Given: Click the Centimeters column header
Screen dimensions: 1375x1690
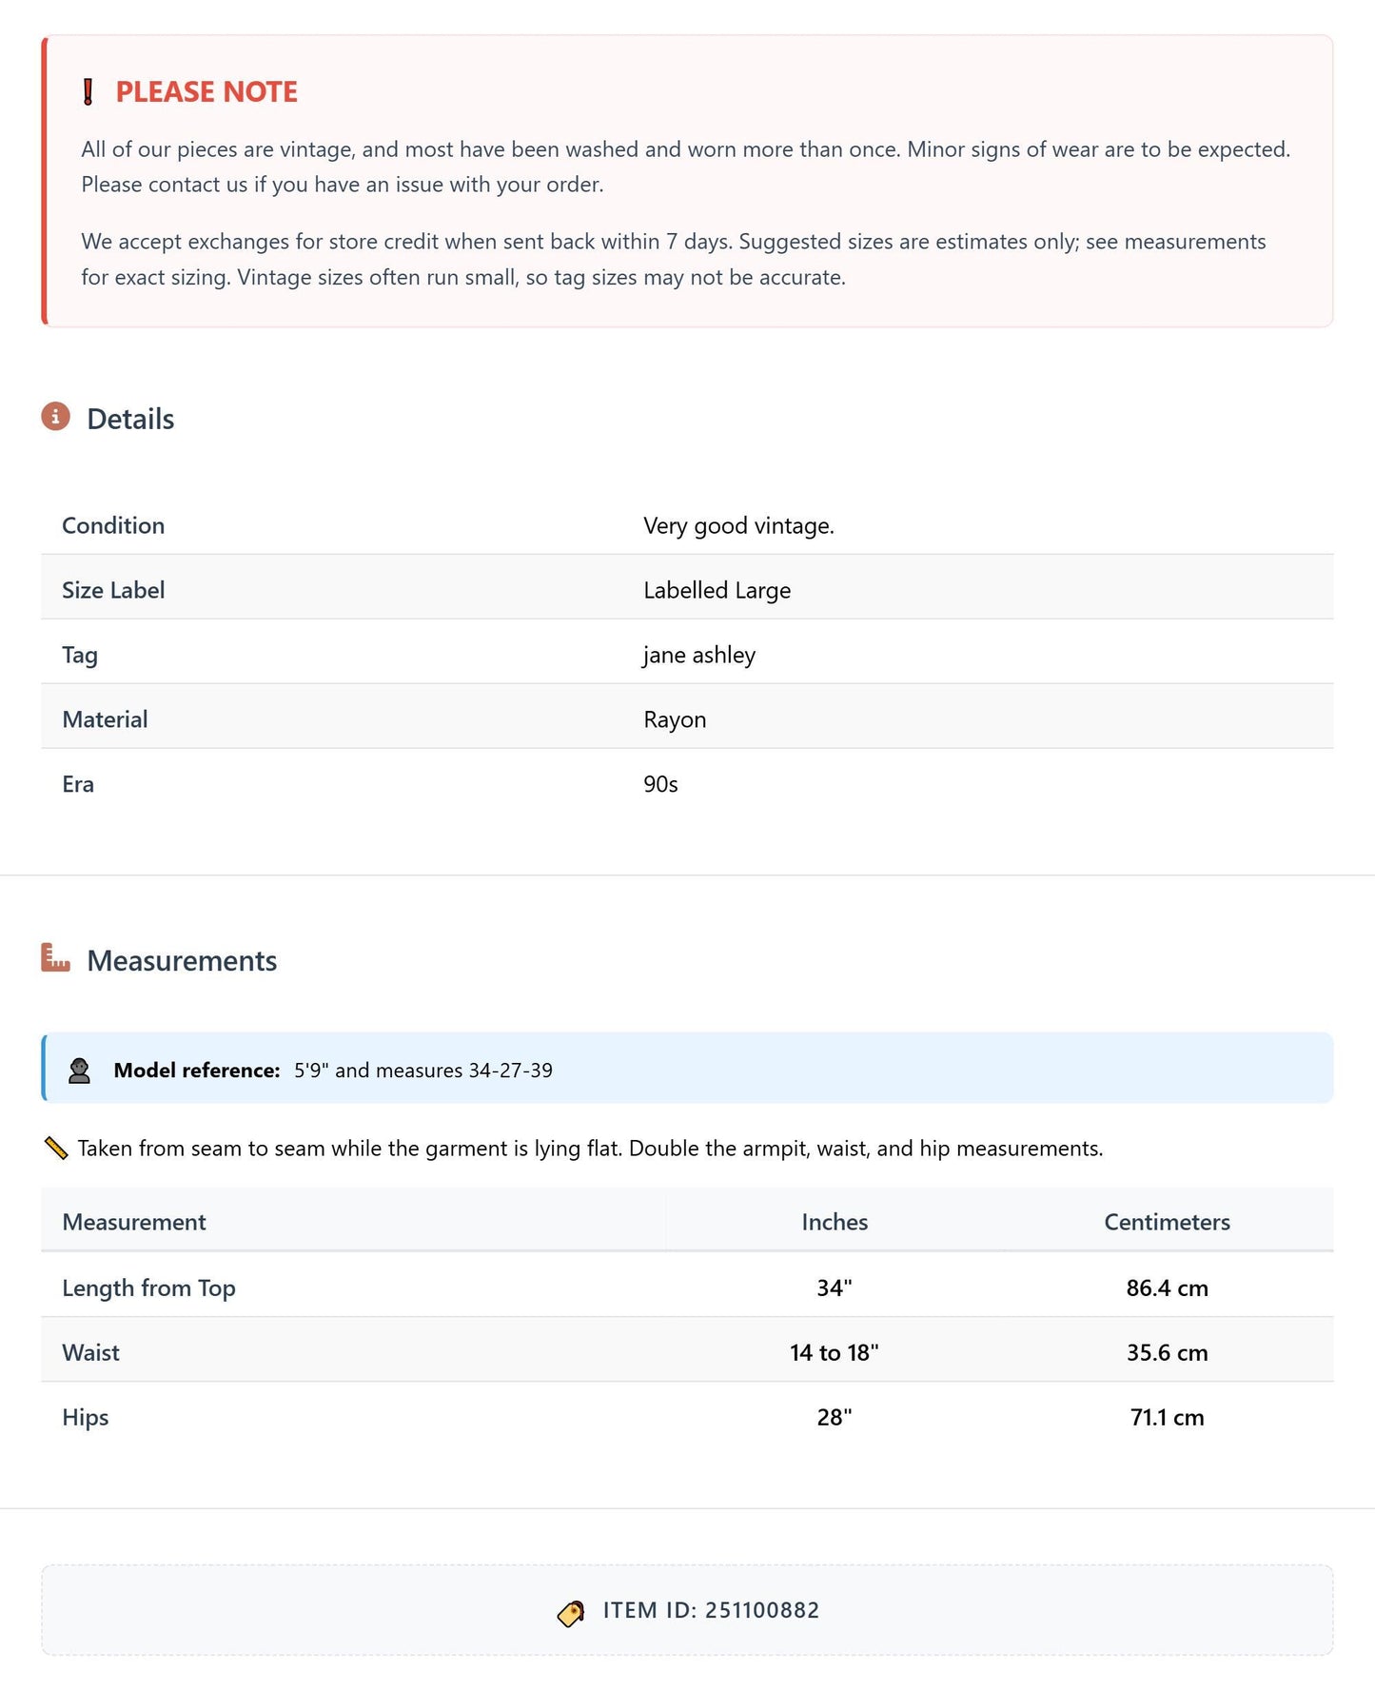Looking at the screenshot, I should pyautogui.click(x=1168, y=1222).
